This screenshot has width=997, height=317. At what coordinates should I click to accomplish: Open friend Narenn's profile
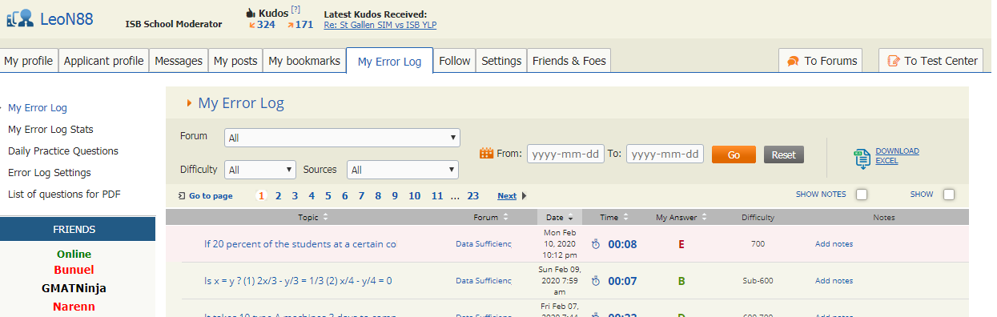pos(74,307)
